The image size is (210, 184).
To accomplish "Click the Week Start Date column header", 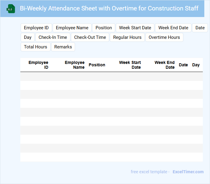I will click(x=130, y=65).
